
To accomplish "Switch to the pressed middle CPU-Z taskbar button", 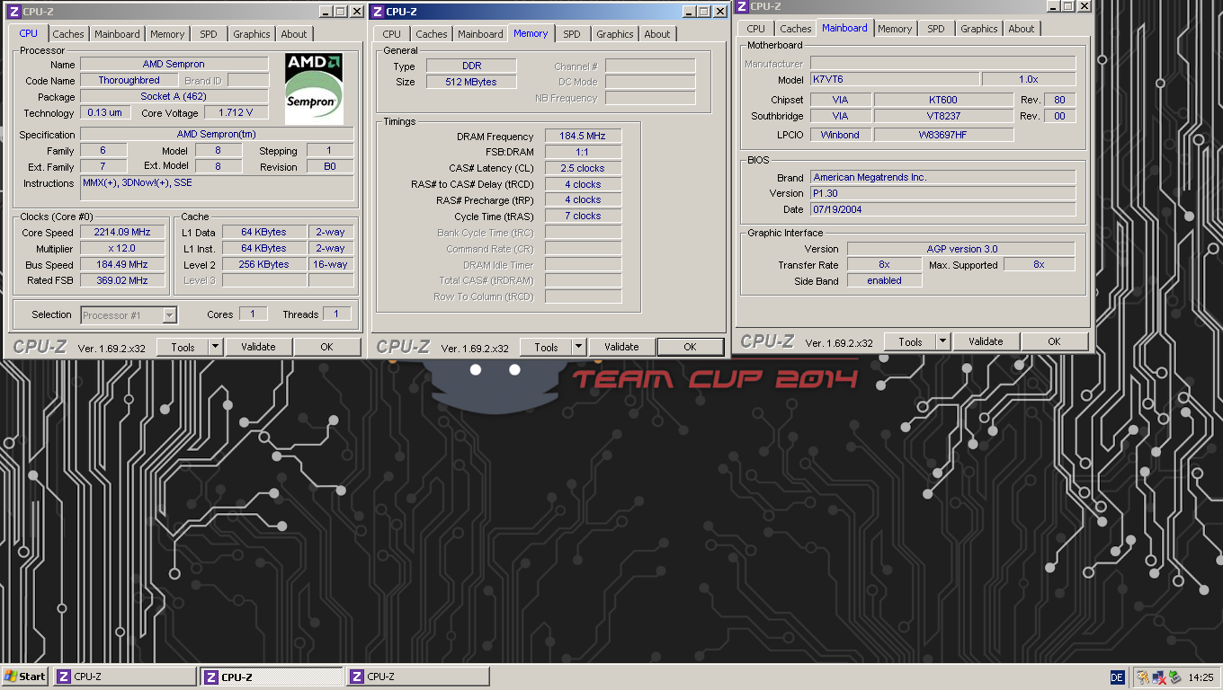I will (x=272, y=677).
